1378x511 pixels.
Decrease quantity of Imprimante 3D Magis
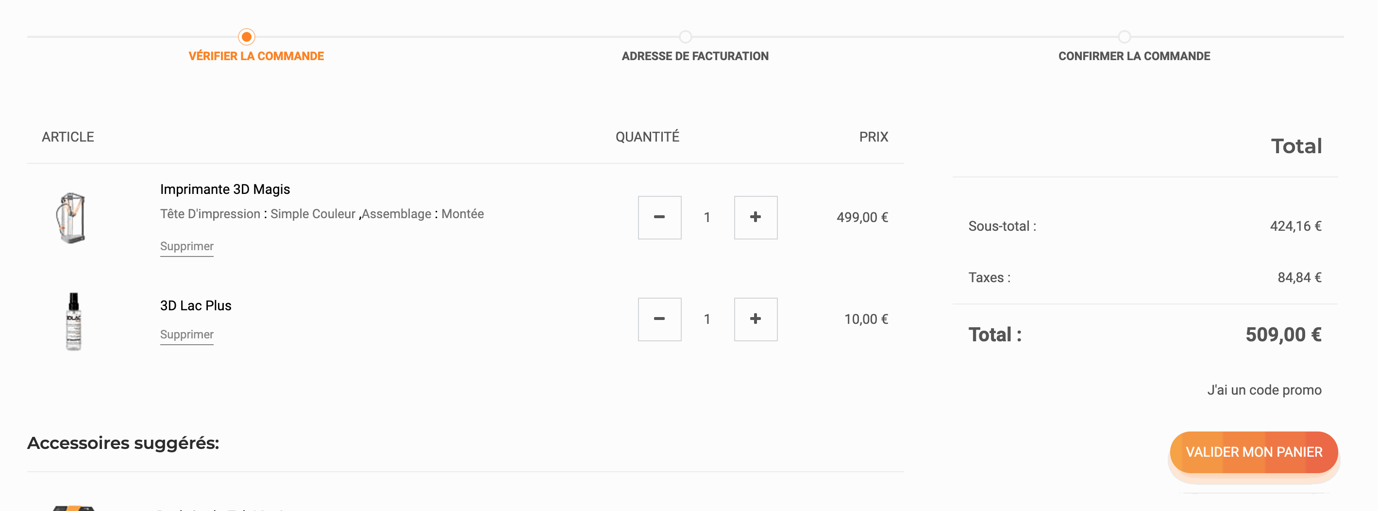pos(659,217)
